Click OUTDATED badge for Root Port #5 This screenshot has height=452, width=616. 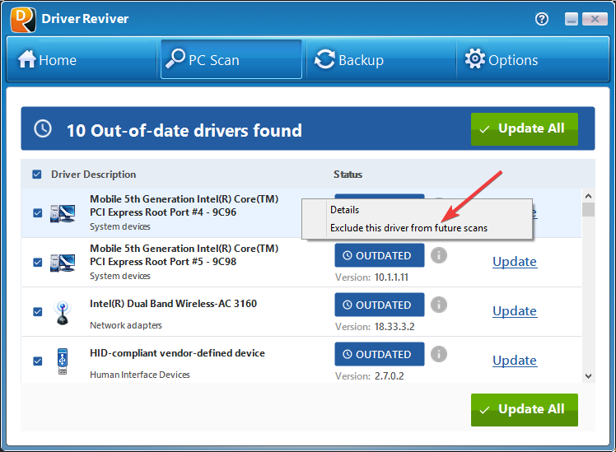point(380,255)
